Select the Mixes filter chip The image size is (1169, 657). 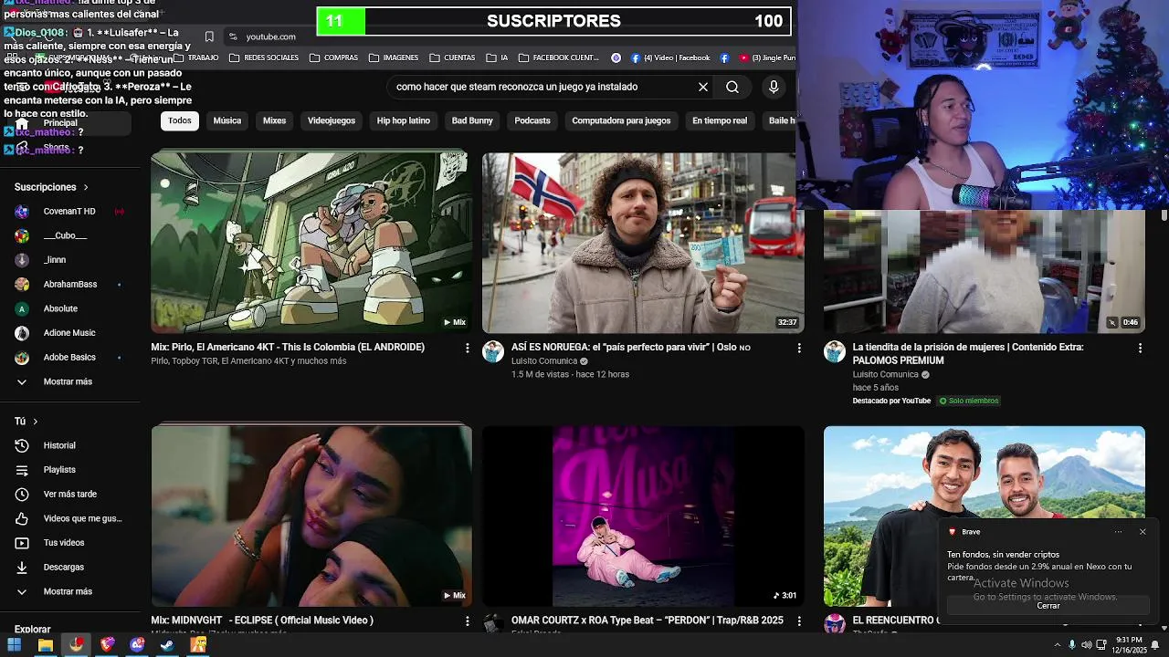coord(275,120)
